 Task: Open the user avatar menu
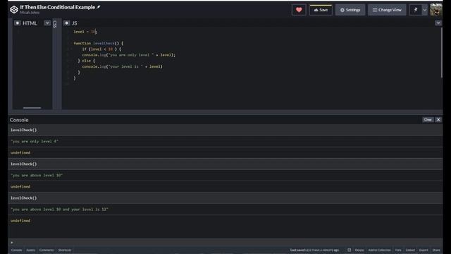[435, 10]
